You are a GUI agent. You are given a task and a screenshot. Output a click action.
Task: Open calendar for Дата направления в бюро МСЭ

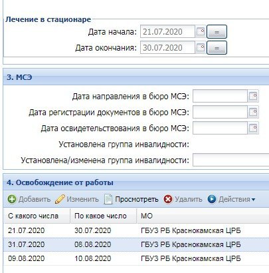[253, 96]
